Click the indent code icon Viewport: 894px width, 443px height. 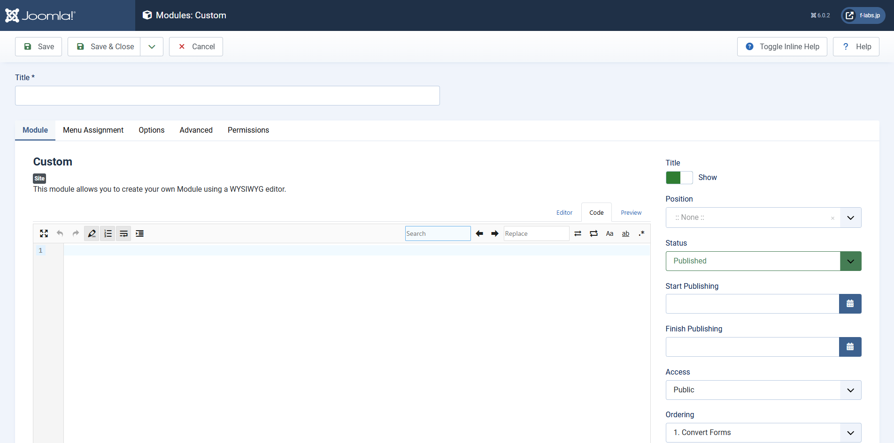(140, 233)
